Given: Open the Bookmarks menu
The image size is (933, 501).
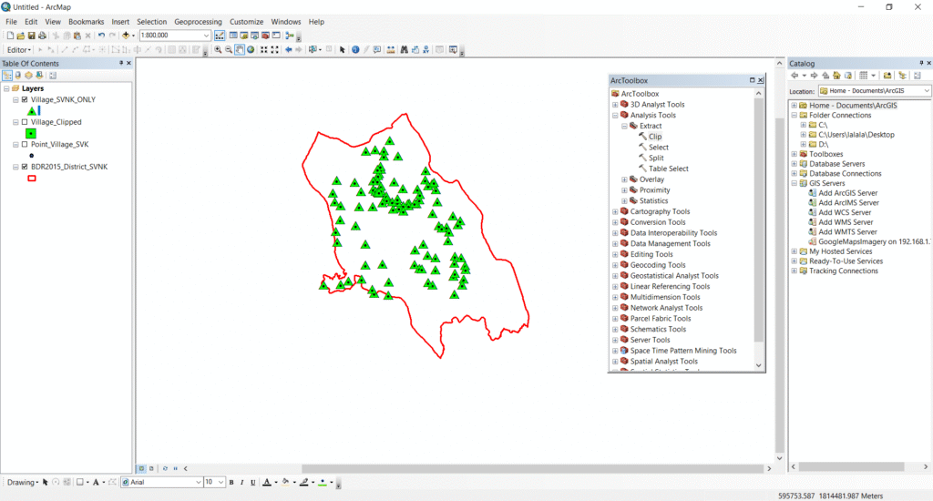Looking at the screenshot, I should 87,22.
